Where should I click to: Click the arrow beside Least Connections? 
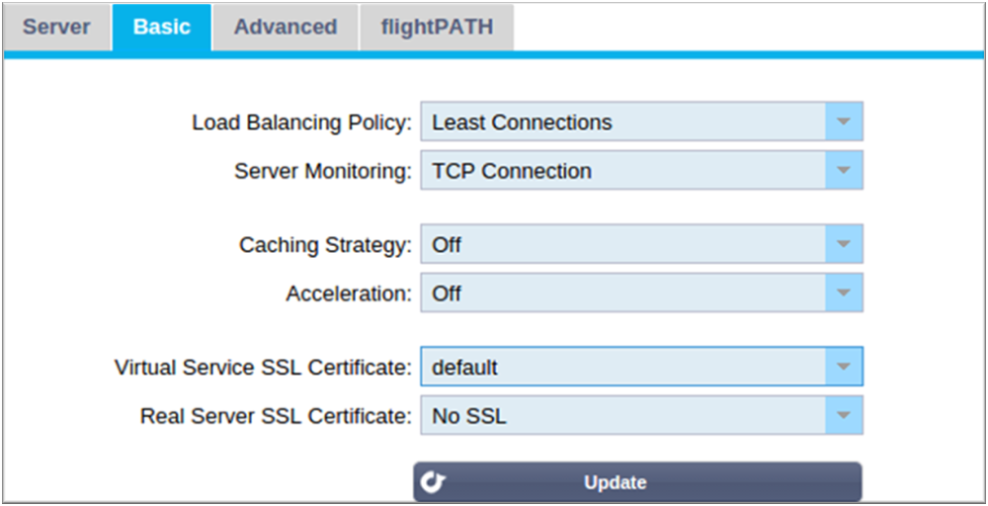(x=843, y=123)
